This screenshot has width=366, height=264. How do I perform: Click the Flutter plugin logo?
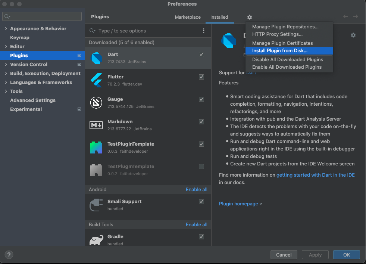(x=96, y=80)
